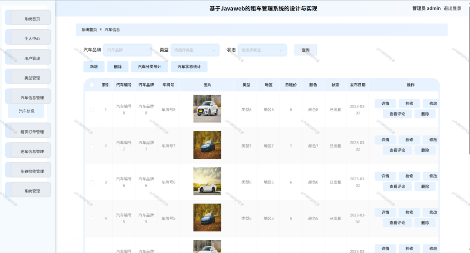
Task: Click the 类型7 cell
Action: point(246,146)
